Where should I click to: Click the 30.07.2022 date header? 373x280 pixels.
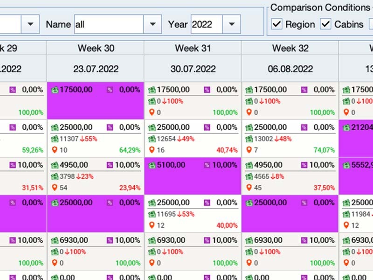point(193,69)
